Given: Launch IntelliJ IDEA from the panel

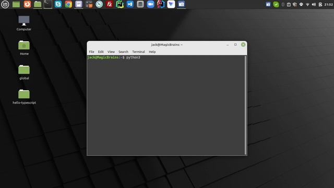Looking at the screenshot, I should pos(161,4).
